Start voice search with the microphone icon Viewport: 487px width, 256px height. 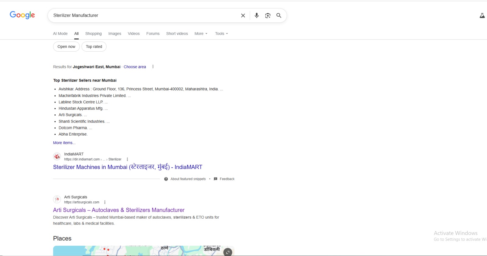tap(257, 15)
